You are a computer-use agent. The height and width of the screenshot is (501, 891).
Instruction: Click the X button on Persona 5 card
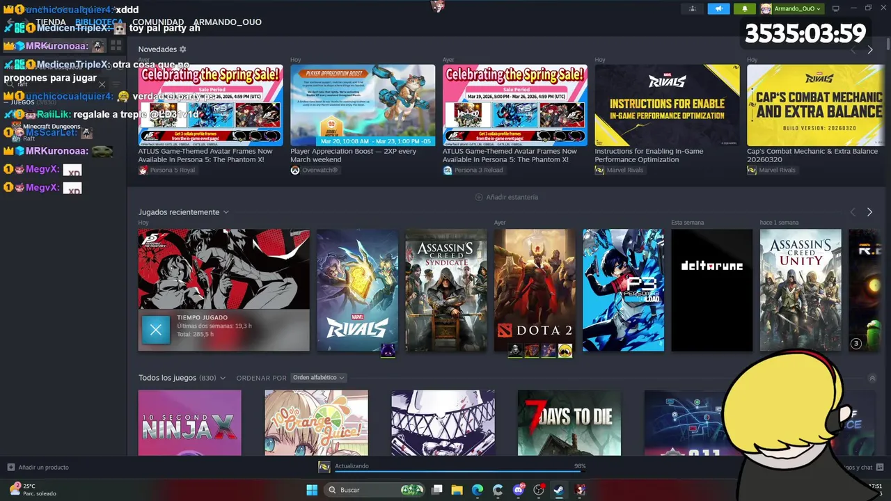(156, 330)
